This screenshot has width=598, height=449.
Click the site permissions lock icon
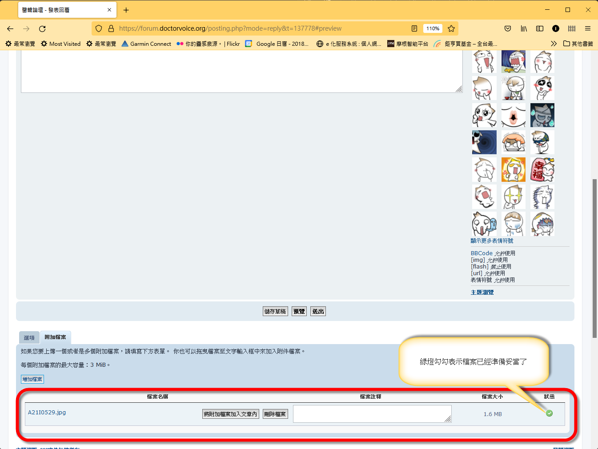111,28
